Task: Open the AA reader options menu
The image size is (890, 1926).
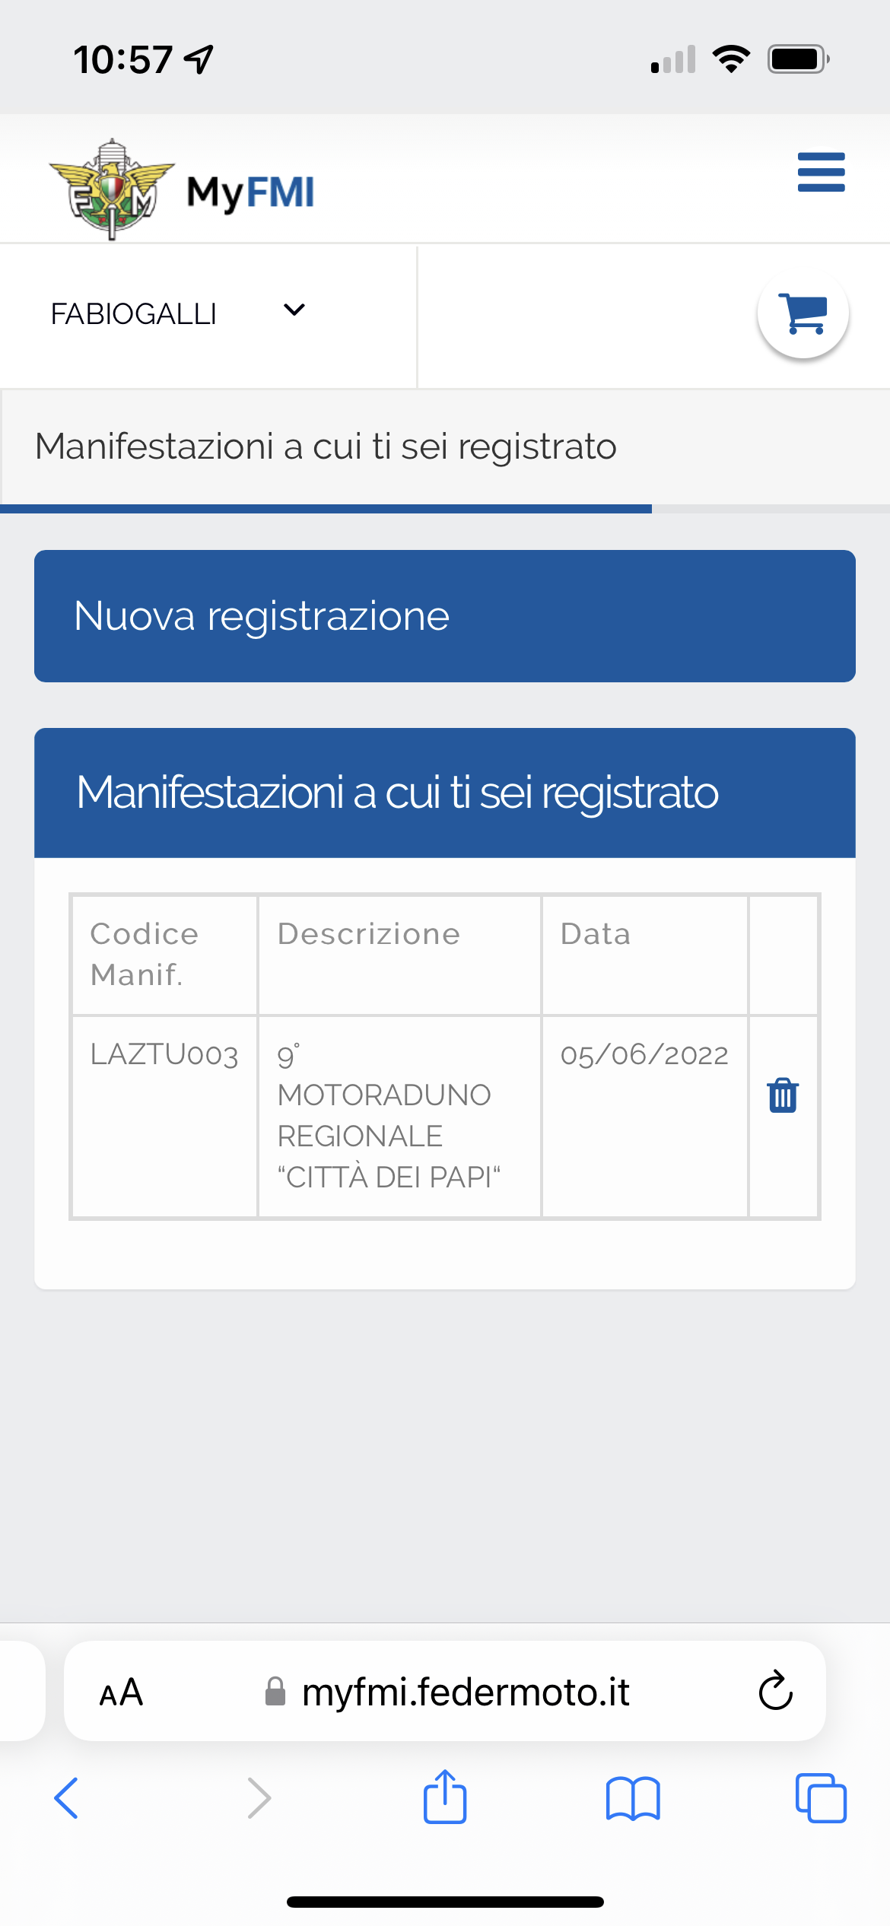Action: point(121,1692)
